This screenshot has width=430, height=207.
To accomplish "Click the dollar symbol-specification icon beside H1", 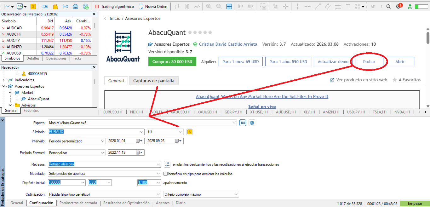I will pyautogui.click(x=189, y=132).
